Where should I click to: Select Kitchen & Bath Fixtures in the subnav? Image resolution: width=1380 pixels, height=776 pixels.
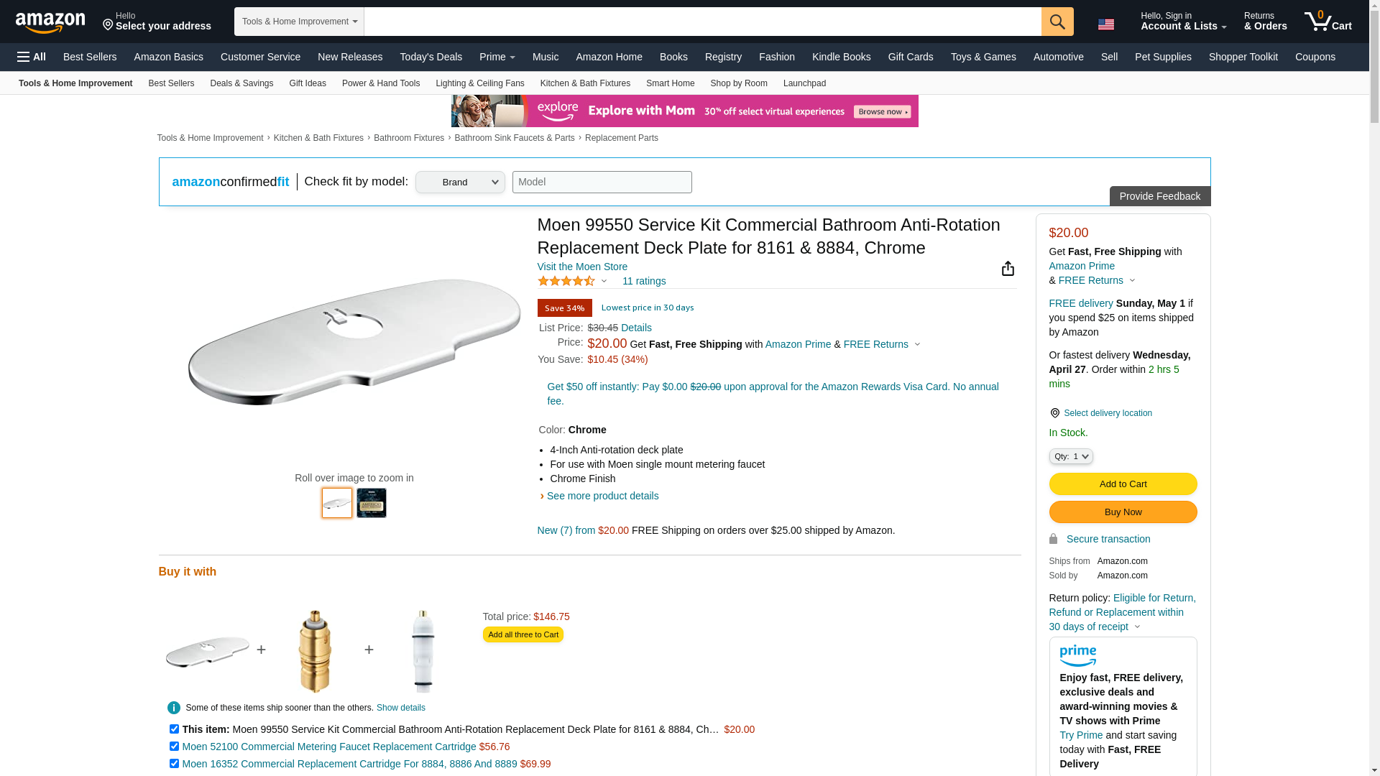pyautogui.click(x=585, y=83)
